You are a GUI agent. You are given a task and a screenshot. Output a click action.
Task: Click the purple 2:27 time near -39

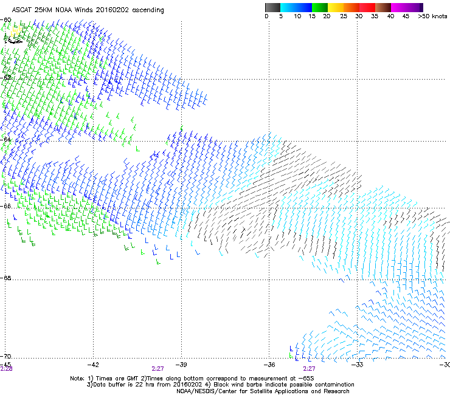click(x=158, y=369)
